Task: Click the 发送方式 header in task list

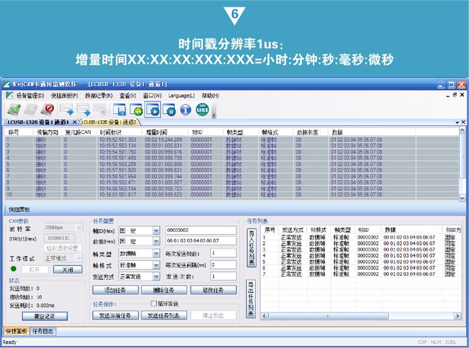Action: pyautogui.click(x=293, y=230)
